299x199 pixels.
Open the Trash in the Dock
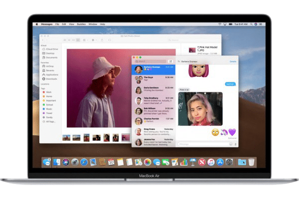click(252, 162)
